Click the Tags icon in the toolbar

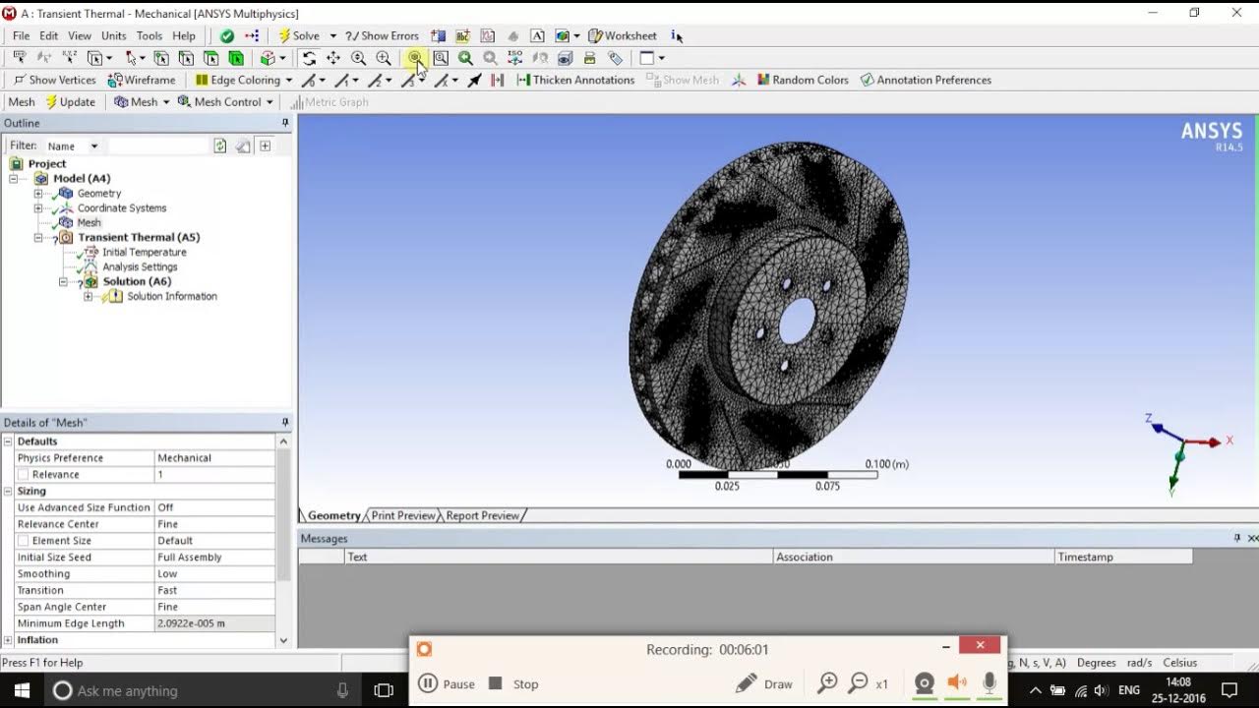click(x=615, y=58)
